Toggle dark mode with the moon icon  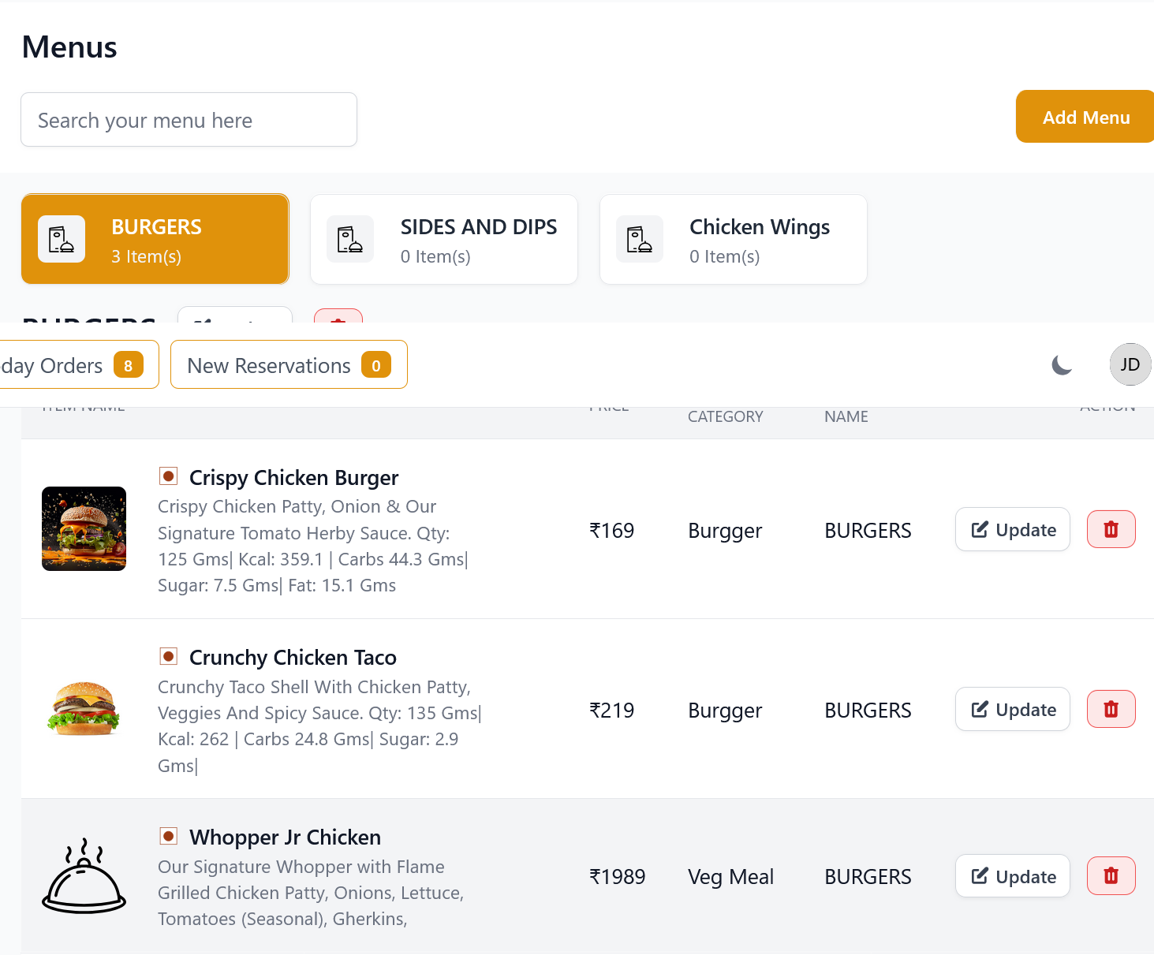1062,365
